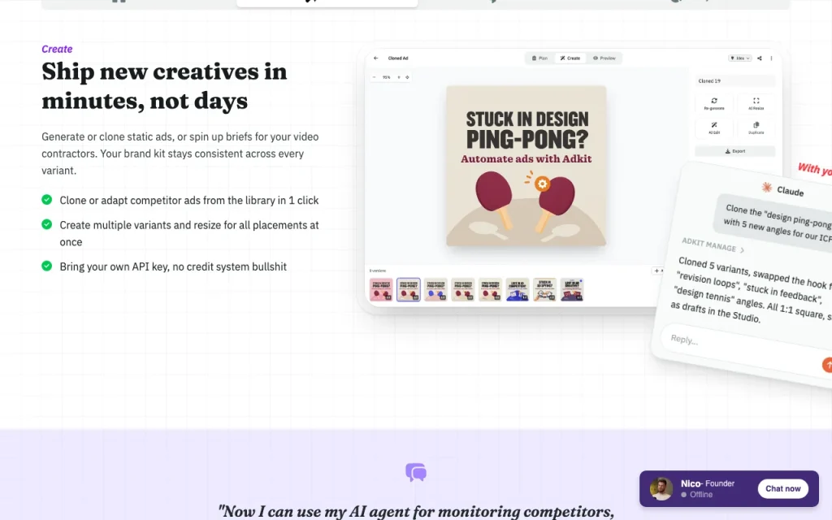Click the green check beside Clone or adapt
This screenshot has height=520, width=832.
point(46,200)
